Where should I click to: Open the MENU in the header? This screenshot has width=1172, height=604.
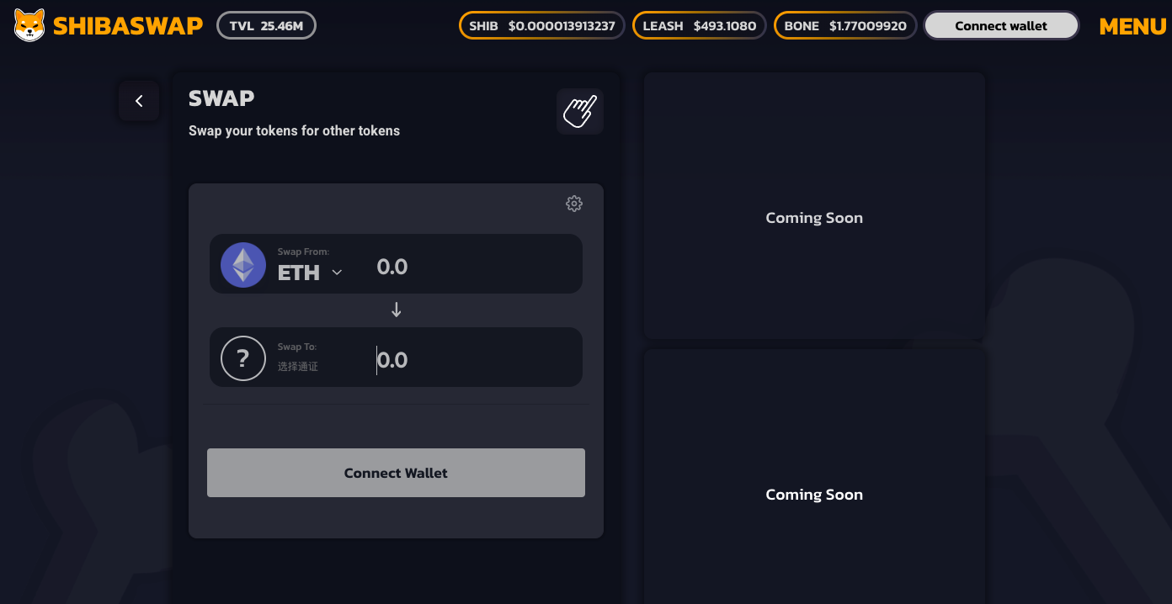[1132, 26]
